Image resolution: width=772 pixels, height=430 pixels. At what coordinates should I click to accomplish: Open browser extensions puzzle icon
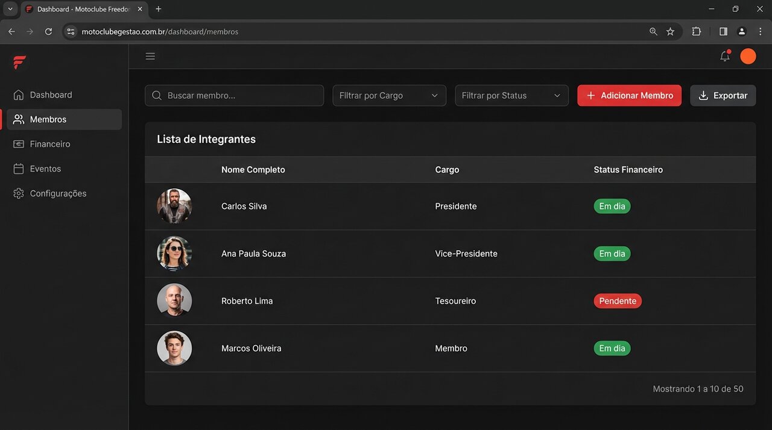click(696, 31)
